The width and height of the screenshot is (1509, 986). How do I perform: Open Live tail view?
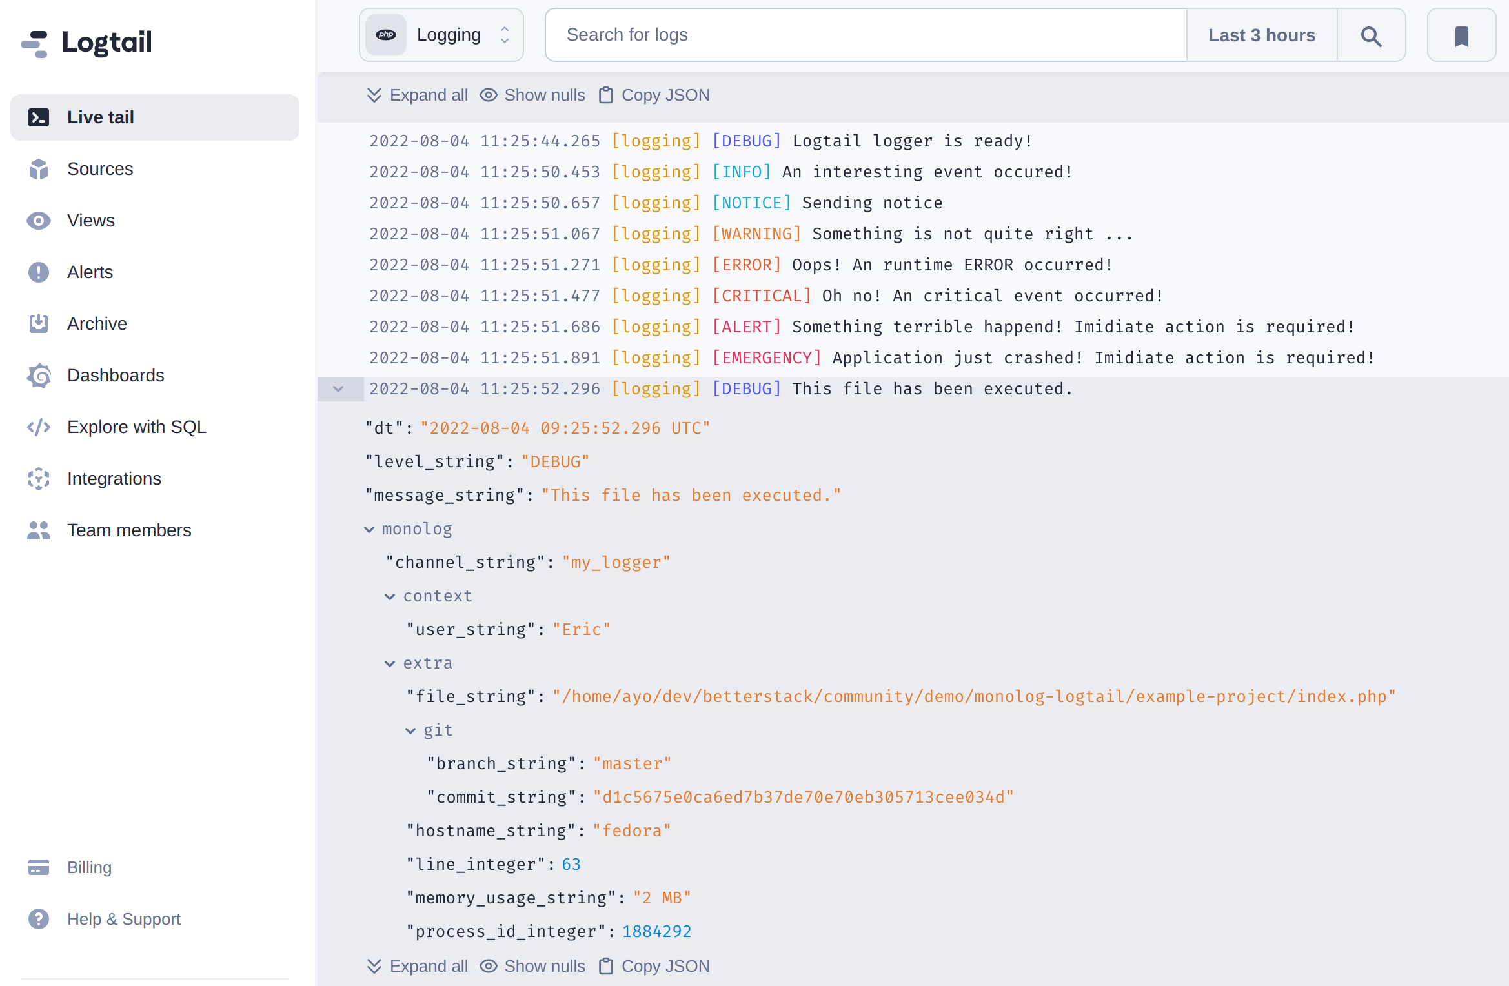pyautogui.click(x=100, y=117)
